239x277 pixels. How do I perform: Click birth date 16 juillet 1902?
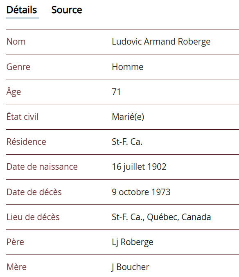point(139,167)
